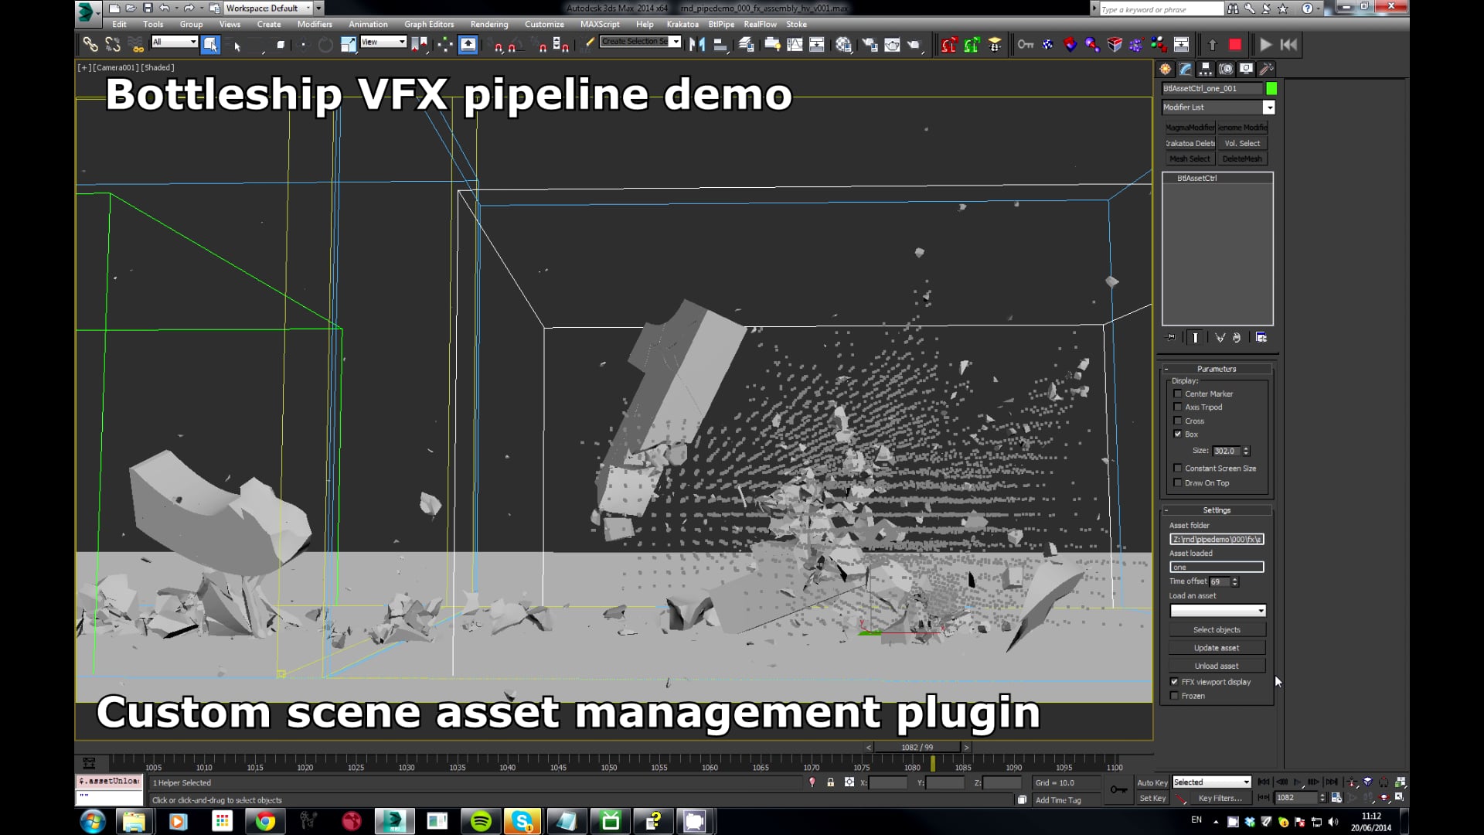Image resolution: width=1484 pixels, height=835 pixels.
Task: Click the red stop square toolbar icon
Action: coord(1235,45)
